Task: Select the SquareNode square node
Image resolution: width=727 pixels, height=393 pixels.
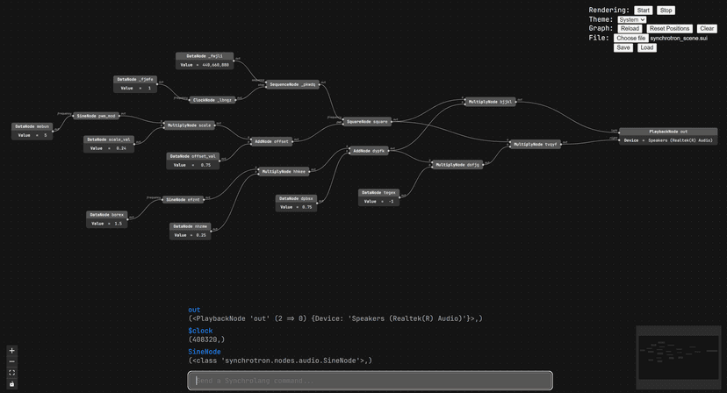Action: point(367,122)
